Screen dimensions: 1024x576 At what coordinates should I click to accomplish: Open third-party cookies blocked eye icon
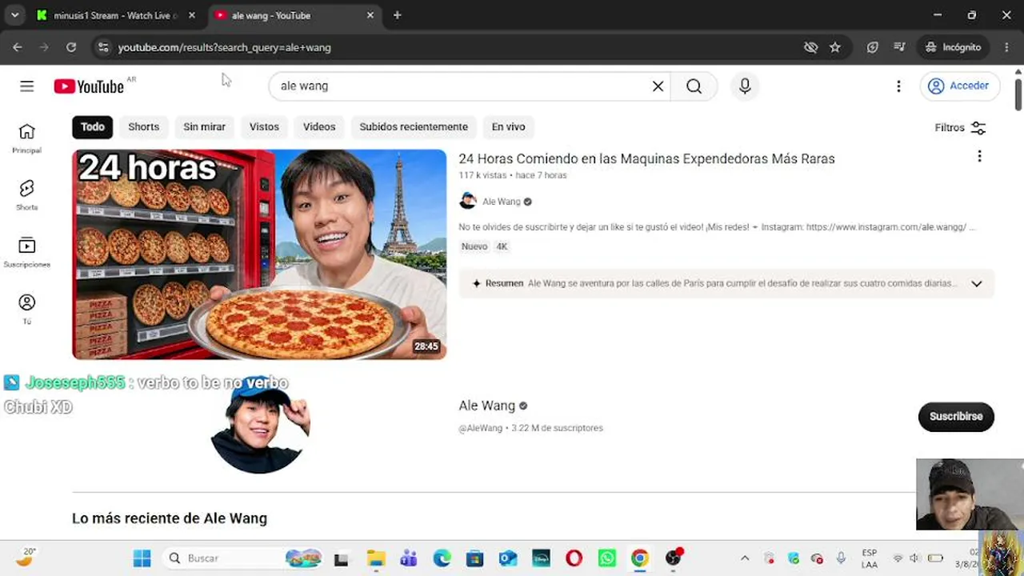[x=810, y=47]
